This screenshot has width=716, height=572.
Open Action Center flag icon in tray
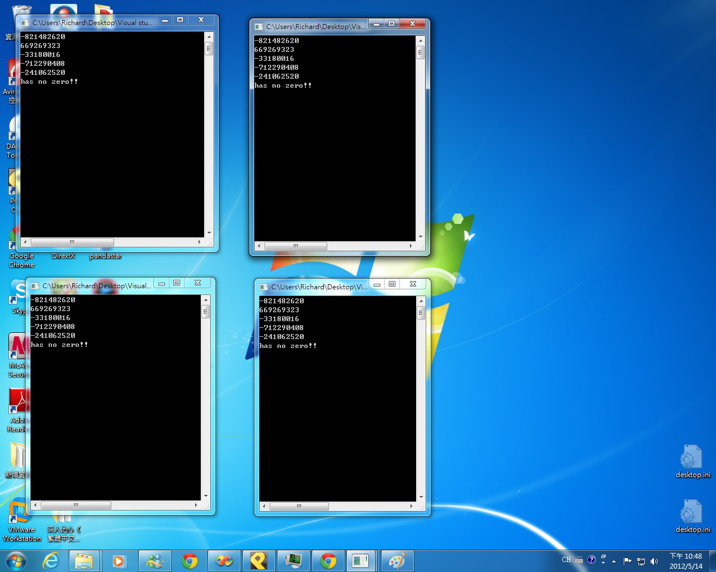point(627,561)
